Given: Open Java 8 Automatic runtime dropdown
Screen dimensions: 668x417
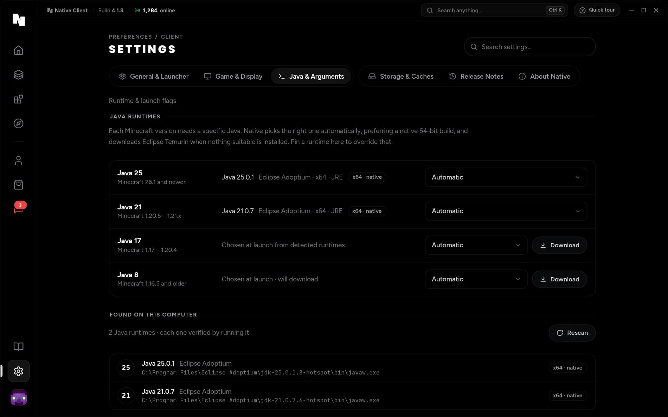Looking at the screenshot, I should point(476,279).
